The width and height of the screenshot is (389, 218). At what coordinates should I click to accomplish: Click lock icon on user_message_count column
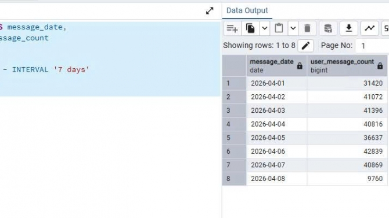pyautogui.click(x=380, y=66)
